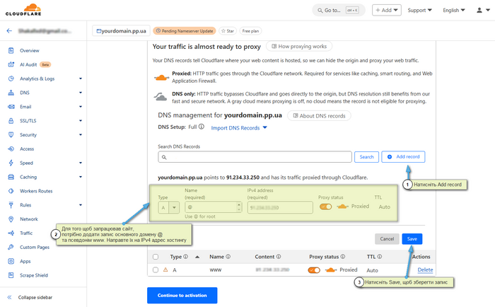Click Collapse sidebar
Image resolution: width=495 pixels, height=307 pixels.
tap(30, 297)
